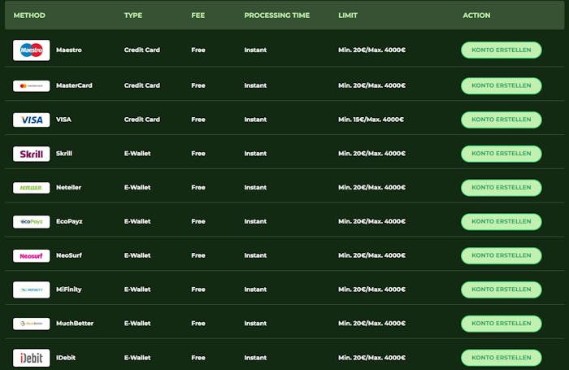Select the iDebit method name
This screenshot has width=569, height=370.
point(66,358)
